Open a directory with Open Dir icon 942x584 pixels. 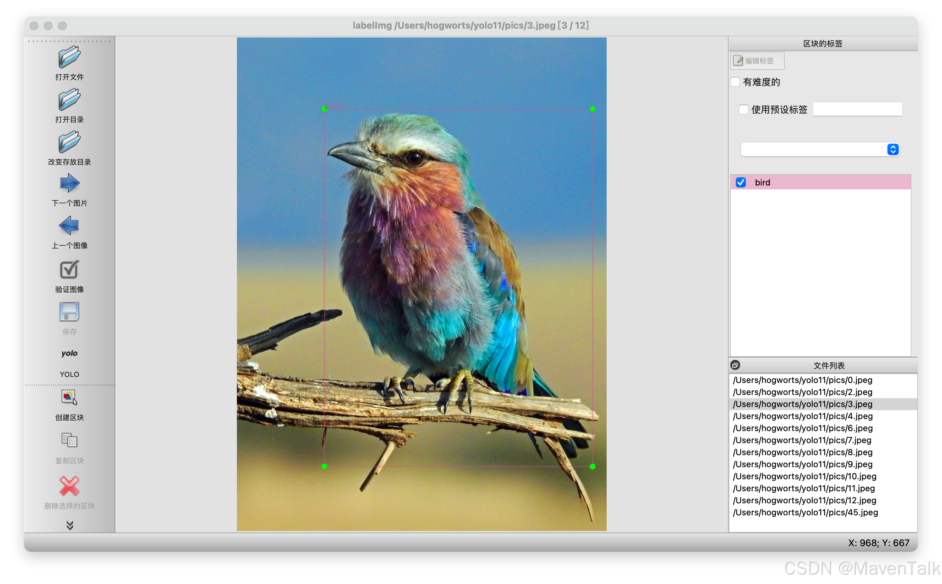pyautogui.click(x=69, y=100)
